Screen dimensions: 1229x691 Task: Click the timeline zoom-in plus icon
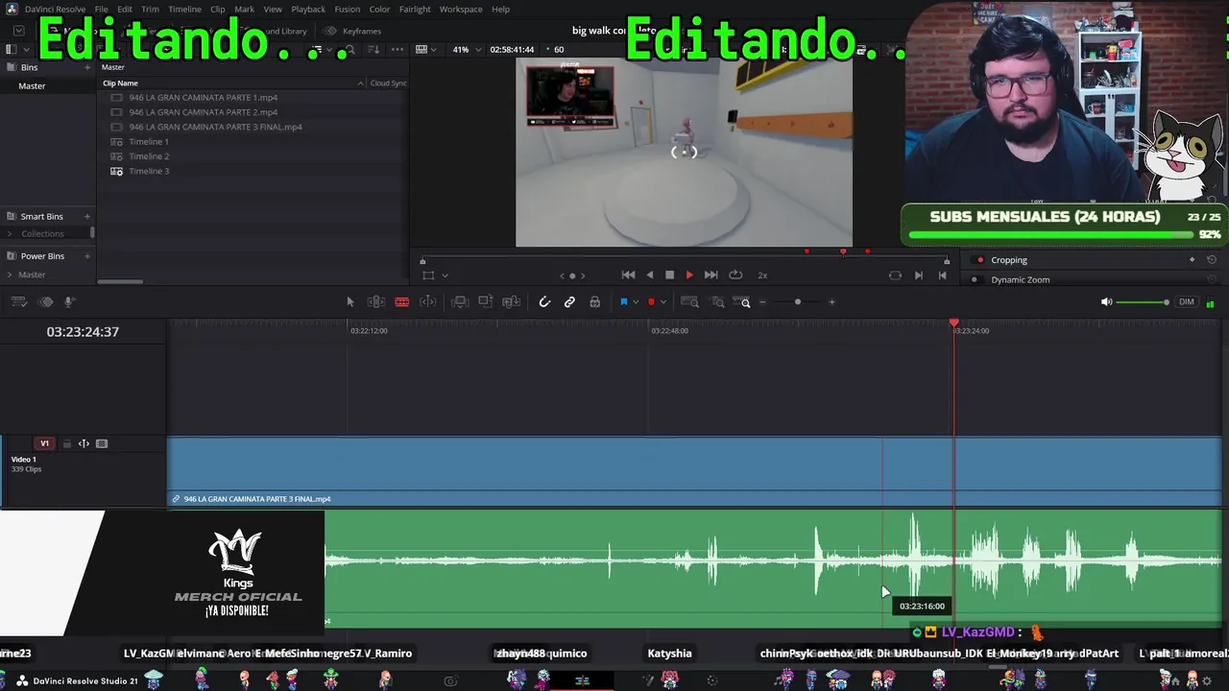coord(831,302)
